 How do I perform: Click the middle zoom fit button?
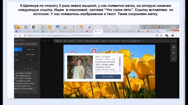174,53
